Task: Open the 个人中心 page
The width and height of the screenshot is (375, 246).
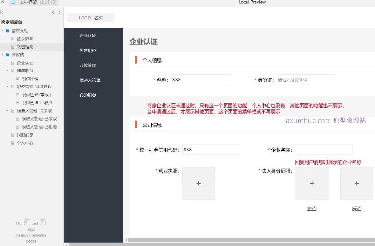Action: [25, 143]
